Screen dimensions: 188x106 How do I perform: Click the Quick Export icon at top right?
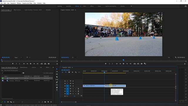click(185, 6)
